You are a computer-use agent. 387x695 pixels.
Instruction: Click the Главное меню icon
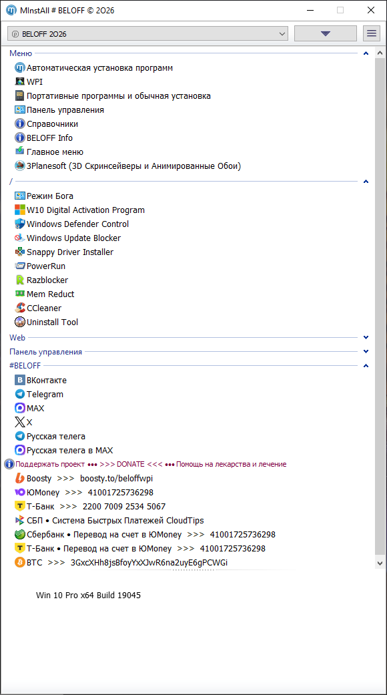click(x=20, y=152)
